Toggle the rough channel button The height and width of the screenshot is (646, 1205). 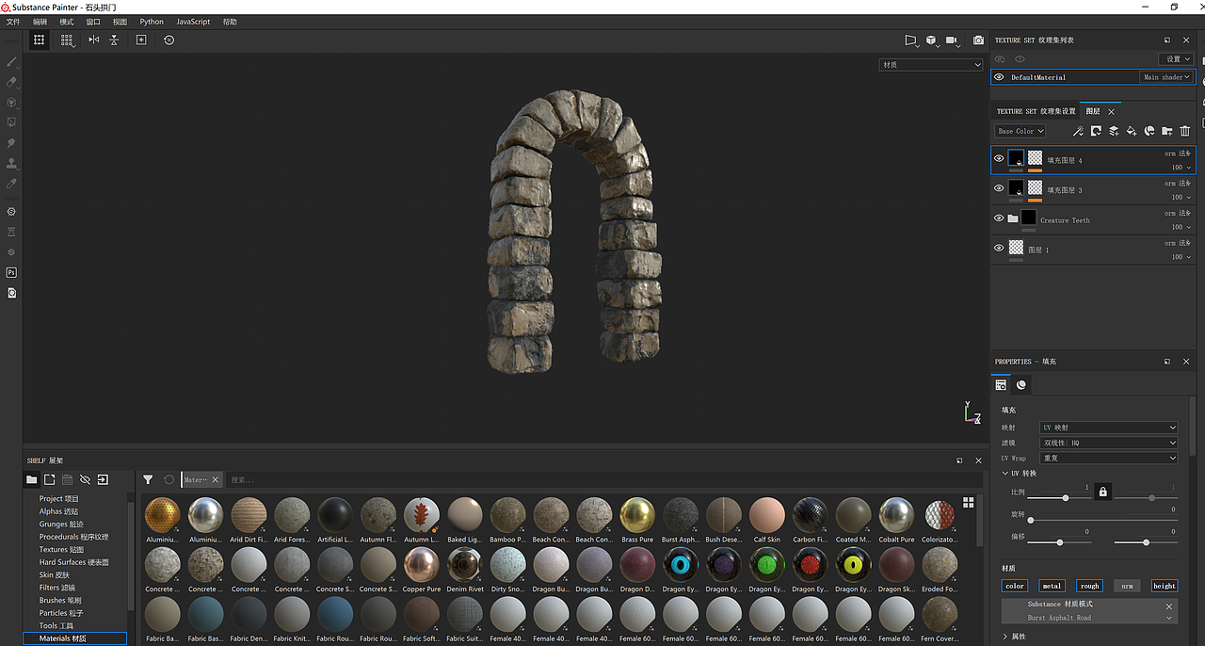tap(1089, 586)
